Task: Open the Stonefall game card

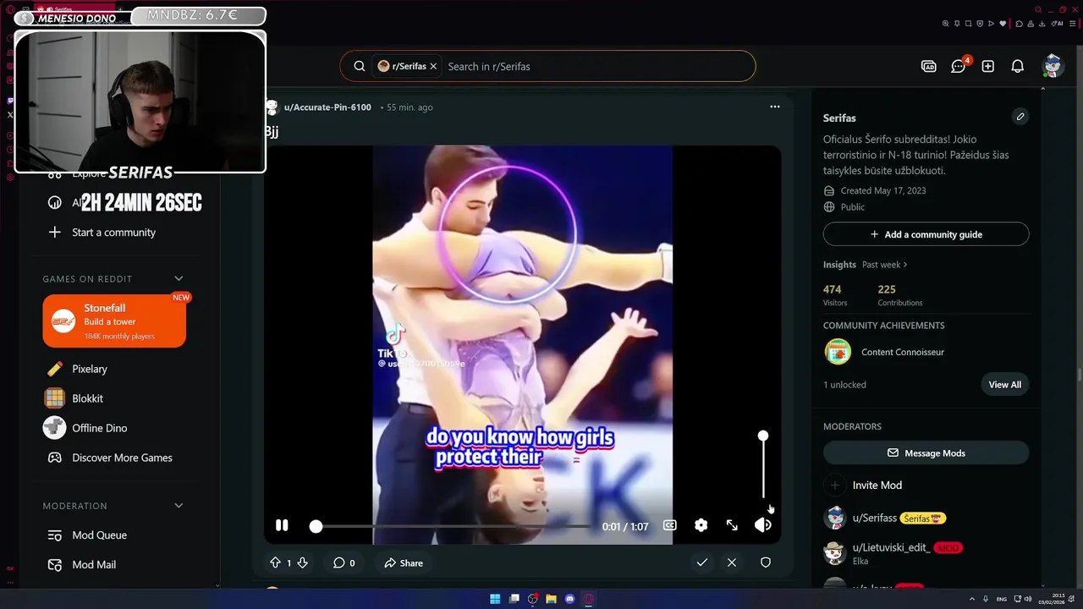Action: (x=114, y=321)
